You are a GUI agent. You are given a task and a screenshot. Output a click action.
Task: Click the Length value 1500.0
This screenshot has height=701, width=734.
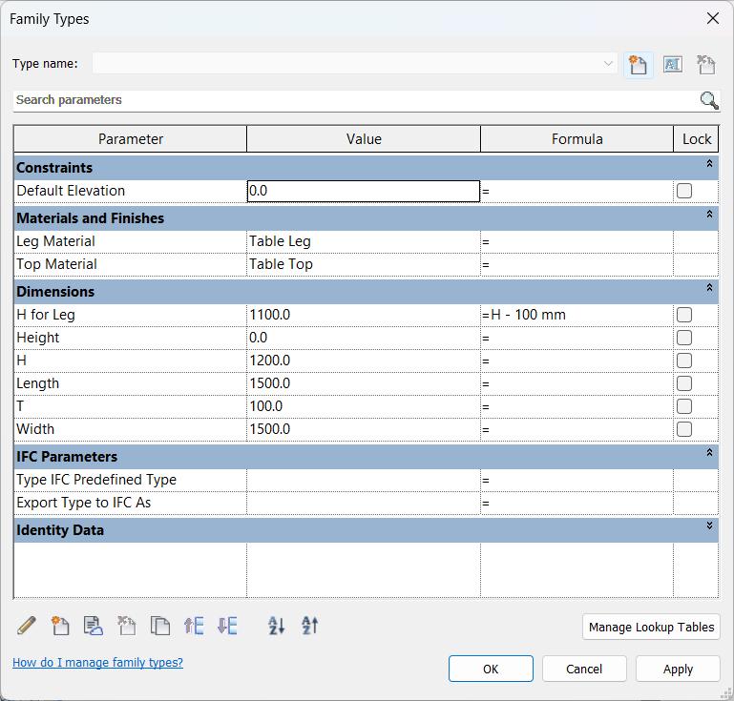[x=364, y=383]
